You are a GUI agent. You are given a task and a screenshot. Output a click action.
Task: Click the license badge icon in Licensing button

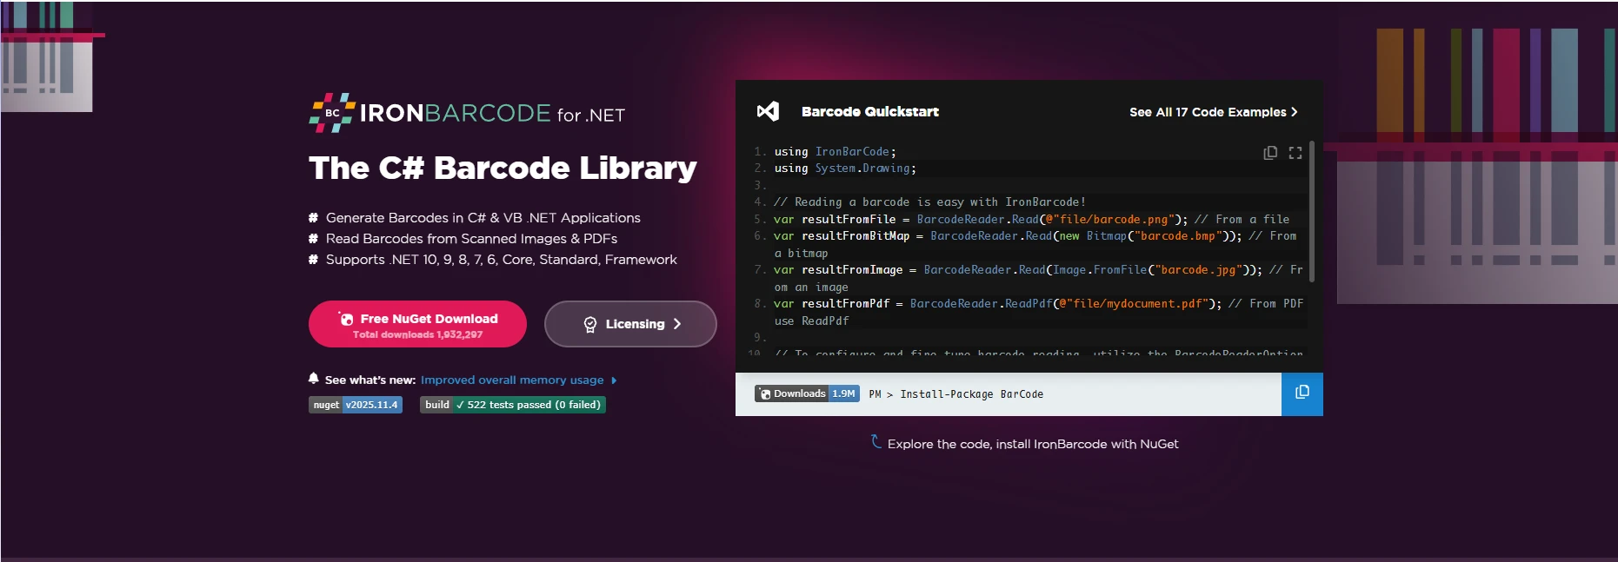pos(590,324)
